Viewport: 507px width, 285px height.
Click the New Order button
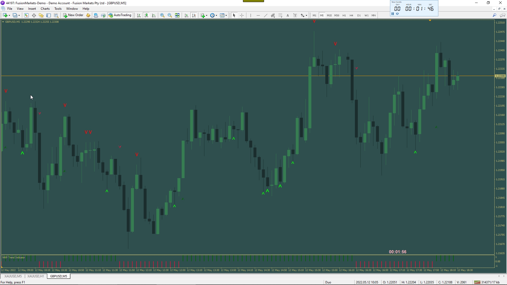click(73, 15)
